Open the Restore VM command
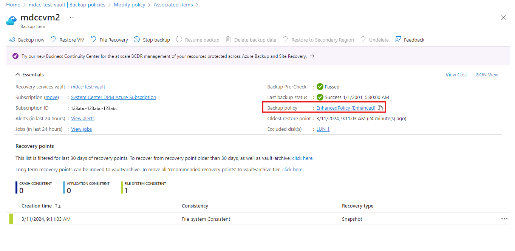Viewport: 515px width, 251px height. tap(67, 39)
